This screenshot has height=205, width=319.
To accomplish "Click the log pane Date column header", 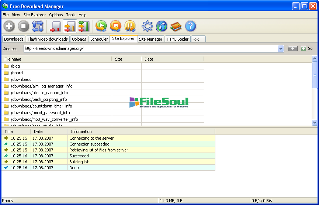I will coord(49,131).
